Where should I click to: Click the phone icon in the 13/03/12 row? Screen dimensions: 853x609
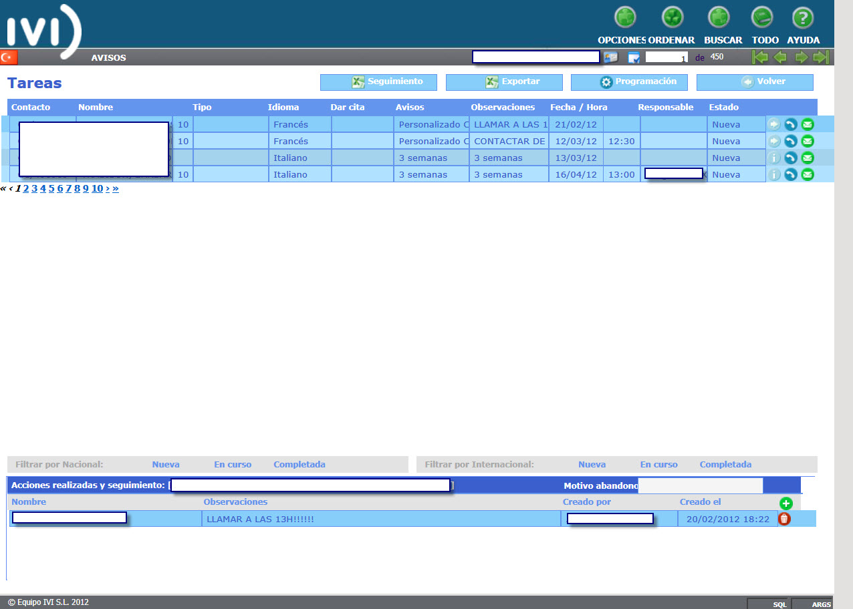click(x=791, y=158)
